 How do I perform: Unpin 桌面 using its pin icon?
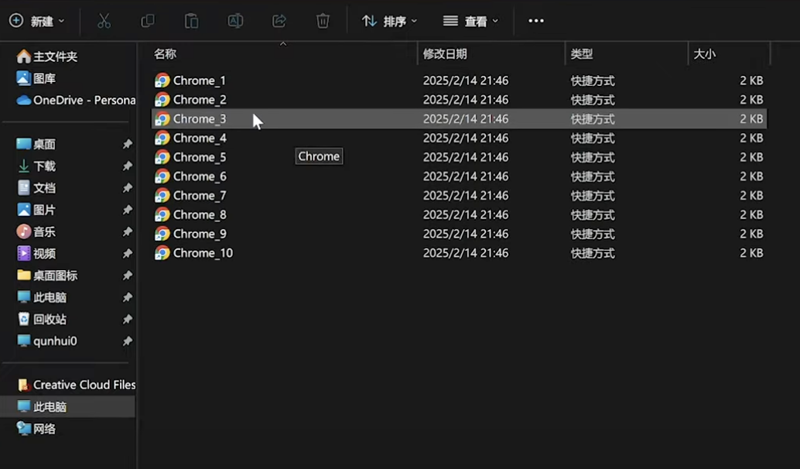127,145
